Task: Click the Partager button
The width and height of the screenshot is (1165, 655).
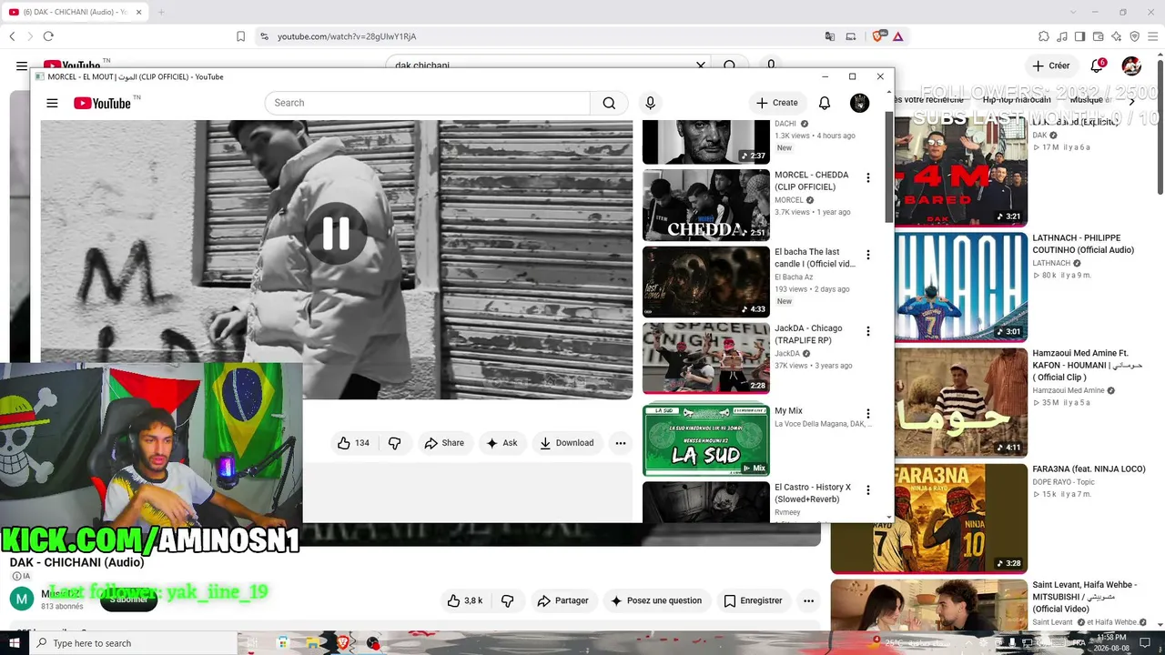Action: (562, 600)
